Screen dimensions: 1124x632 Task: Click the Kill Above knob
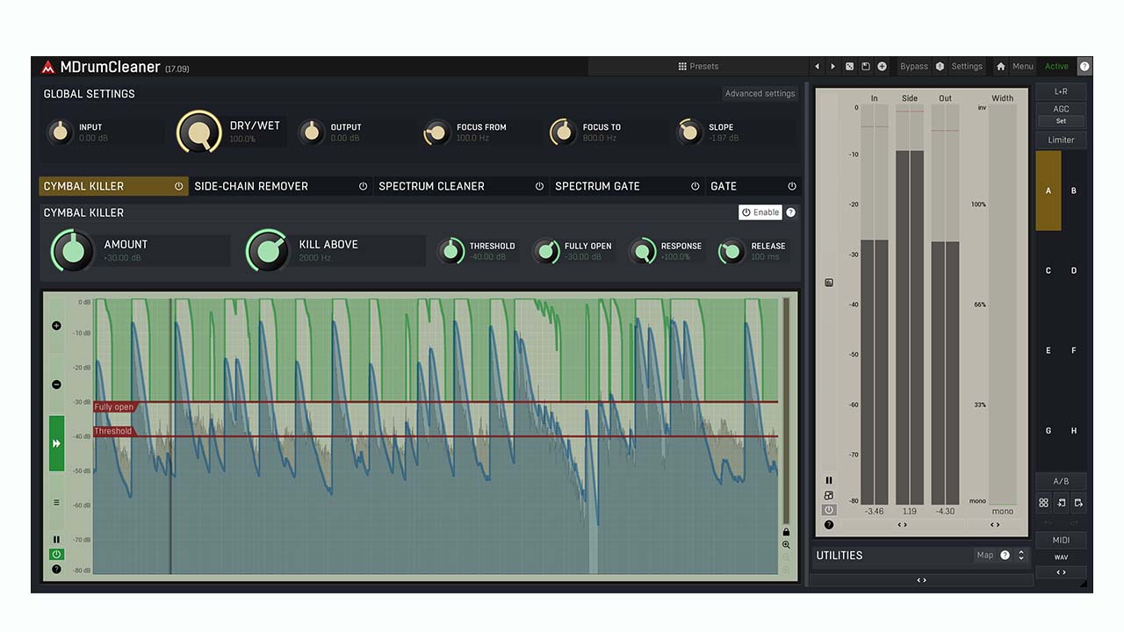pyautogui.click(x=268, y=251)
